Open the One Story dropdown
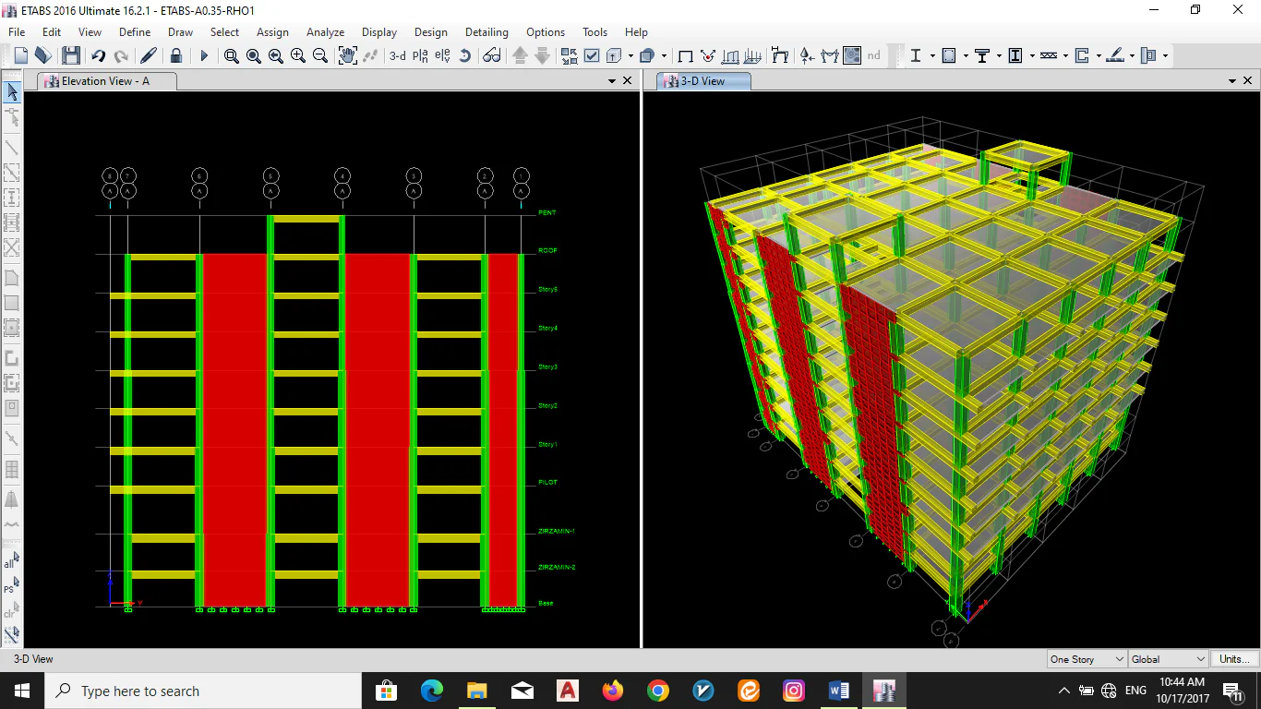The width and height of the screenshot is (1261, 709). [x=1087, y=659]
